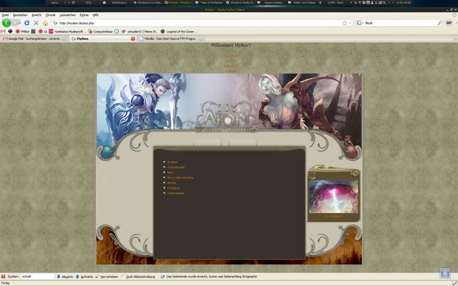Toggle Groß-/Kleinschreibung case option

(138, 276)
